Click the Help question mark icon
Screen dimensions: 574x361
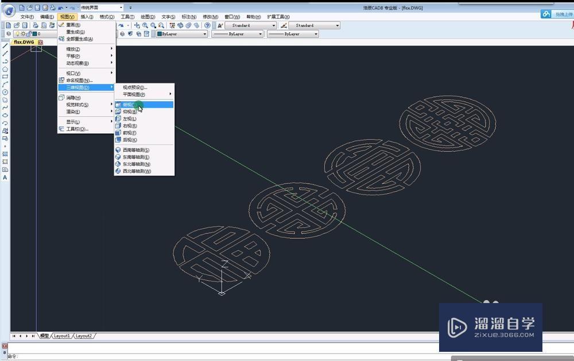tap(207, 25)
